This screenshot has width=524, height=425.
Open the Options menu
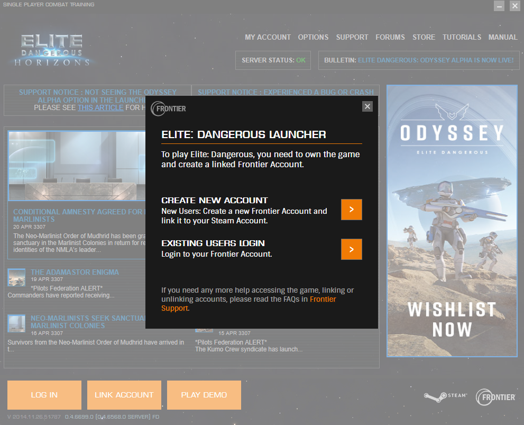313,37
